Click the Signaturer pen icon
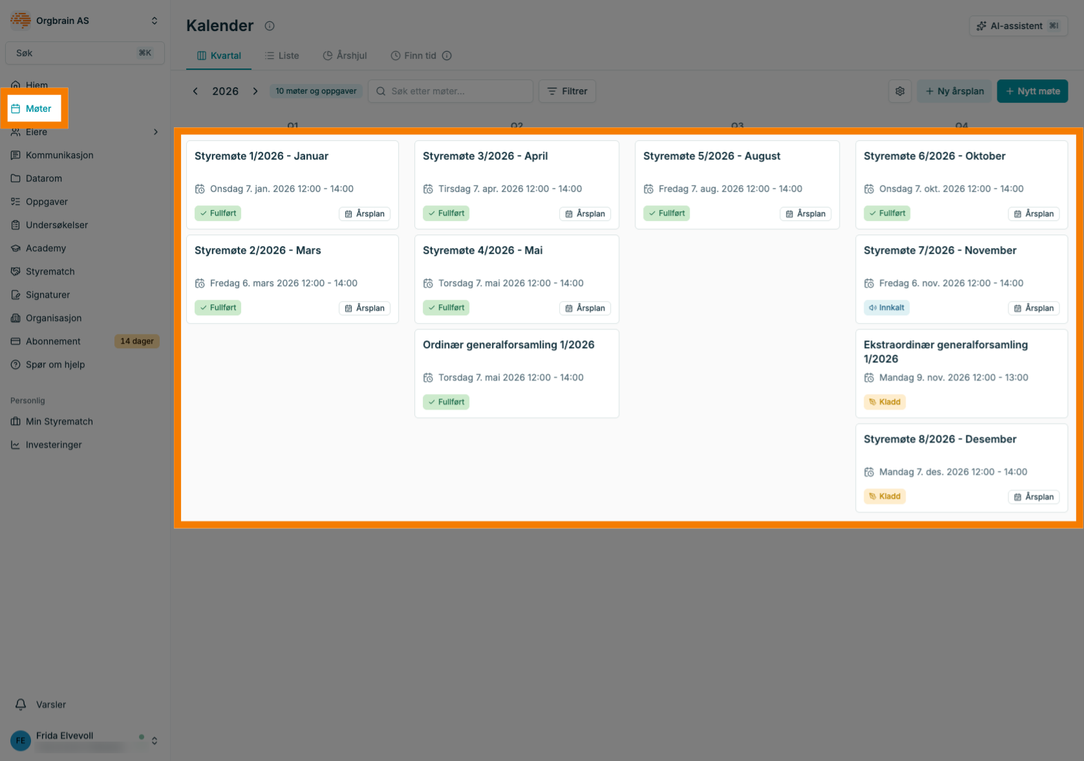Image resolution: width=1084 pixels, height=761 pixels. pos(16,295)
